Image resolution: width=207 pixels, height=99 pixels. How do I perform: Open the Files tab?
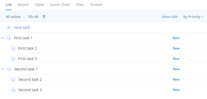80,5
